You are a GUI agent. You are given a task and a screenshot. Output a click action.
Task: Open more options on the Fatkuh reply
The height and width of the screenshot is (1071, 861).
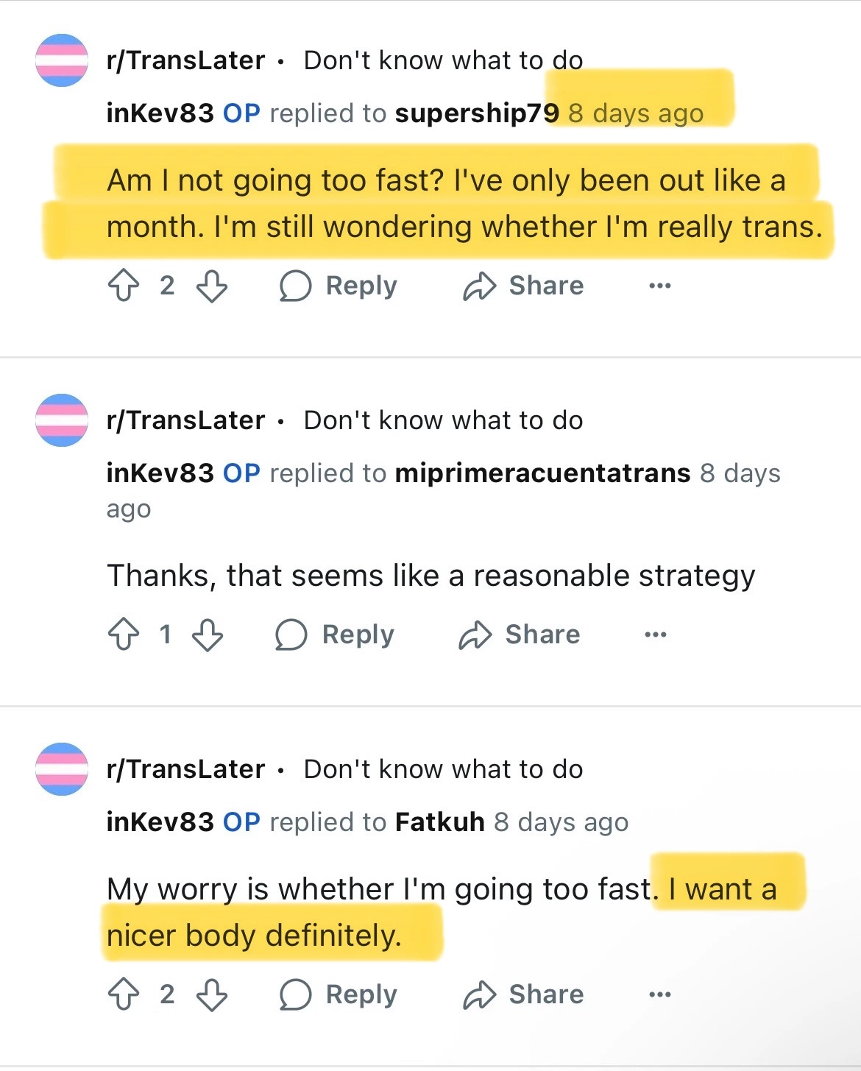point(660,994)
